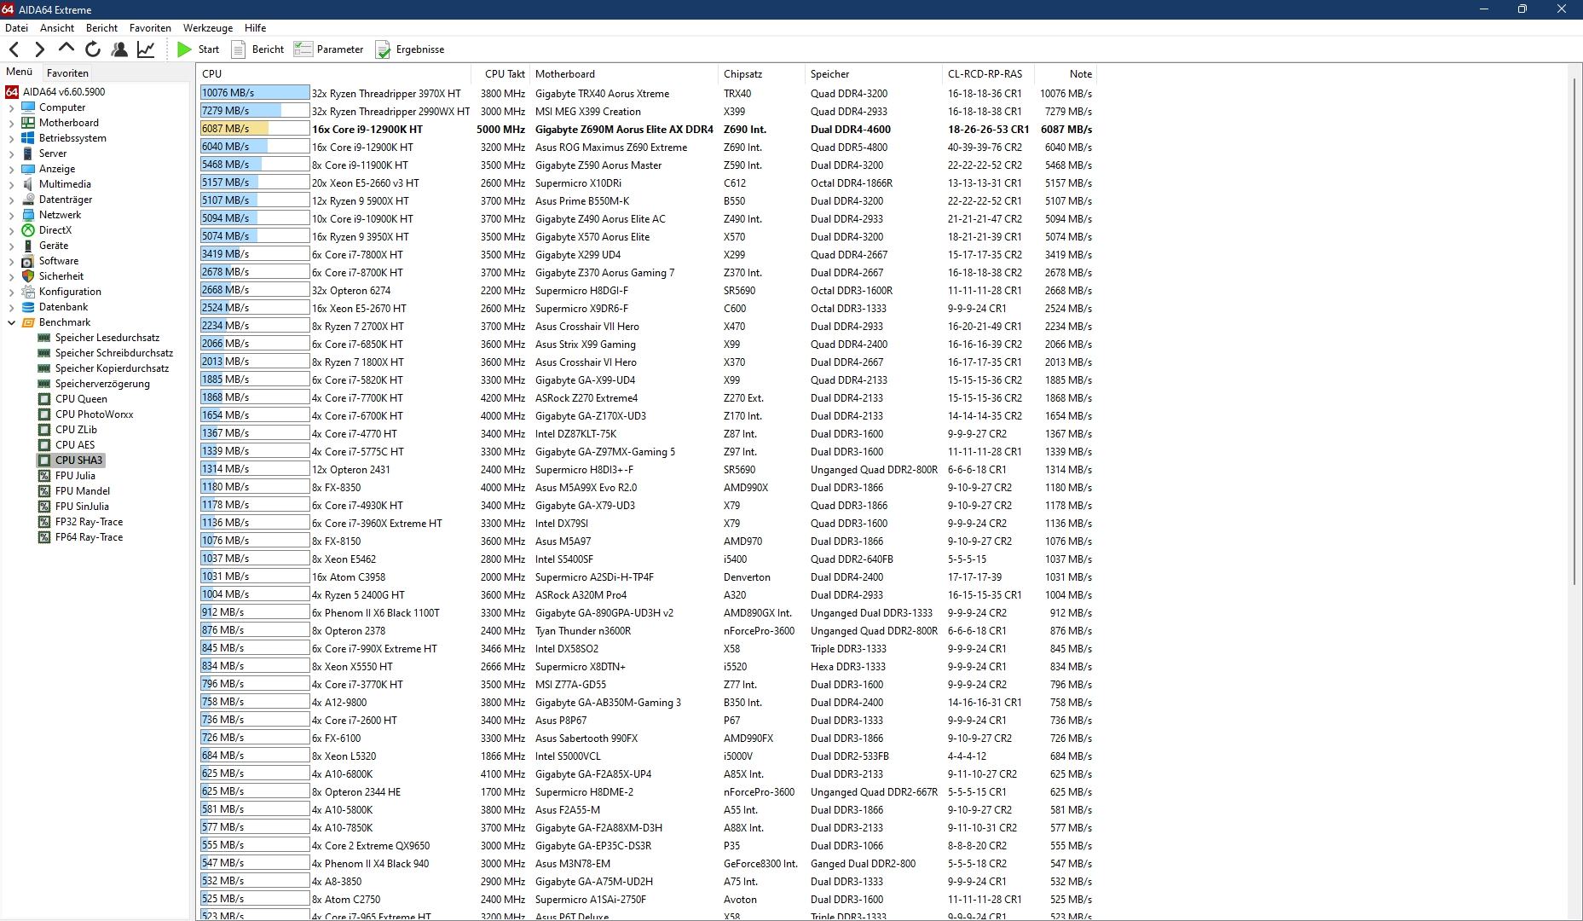Screen dimensions: 1583x921
Task: Click the line graph toolbar icon
Action: pos(146,49)
